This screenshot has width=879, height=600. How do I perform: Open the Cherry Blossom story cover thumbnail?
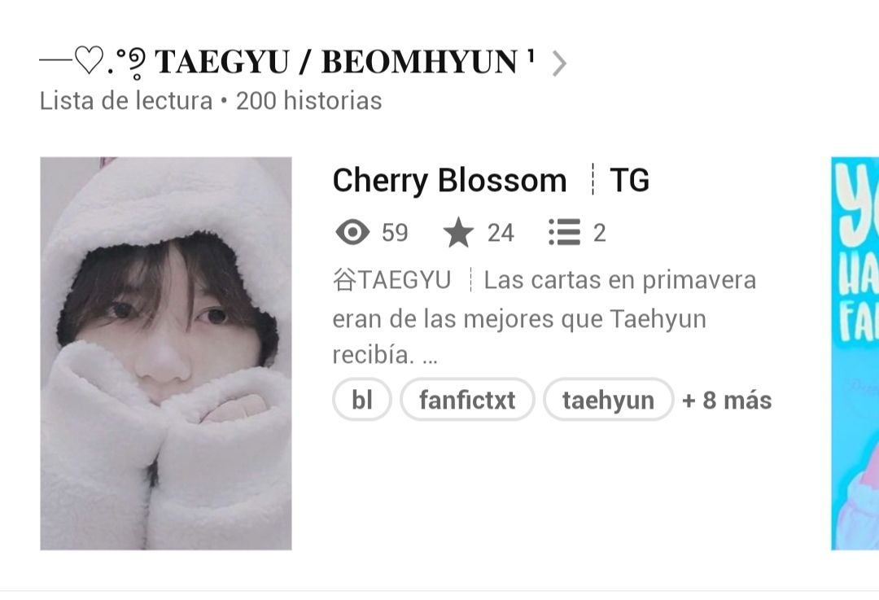point(166,353)
